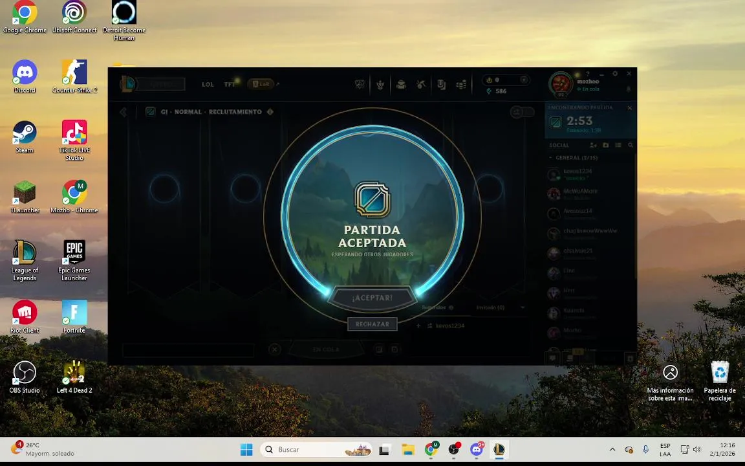
Task: Open Google Chrome desktop shortcut
Action: click(x=25, y=18)
